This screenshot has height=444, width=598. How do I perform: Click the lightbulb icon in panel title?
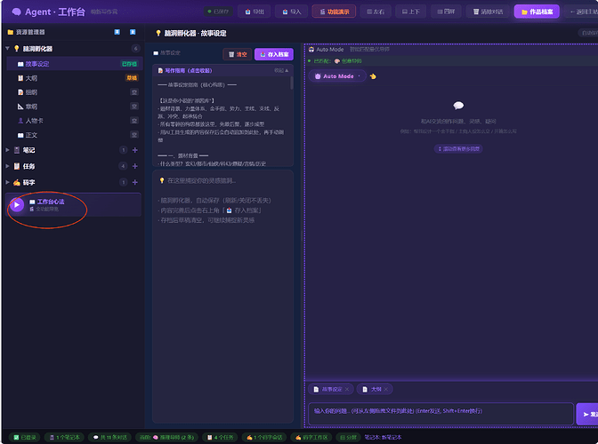[x=158, y=33]
